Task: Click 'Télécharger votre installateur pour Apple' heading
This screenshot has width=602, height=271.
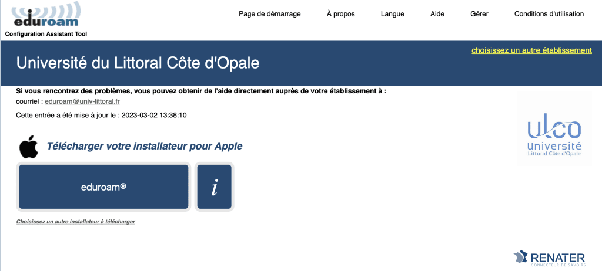Action: pyautogui.click(x=144, y=146)
